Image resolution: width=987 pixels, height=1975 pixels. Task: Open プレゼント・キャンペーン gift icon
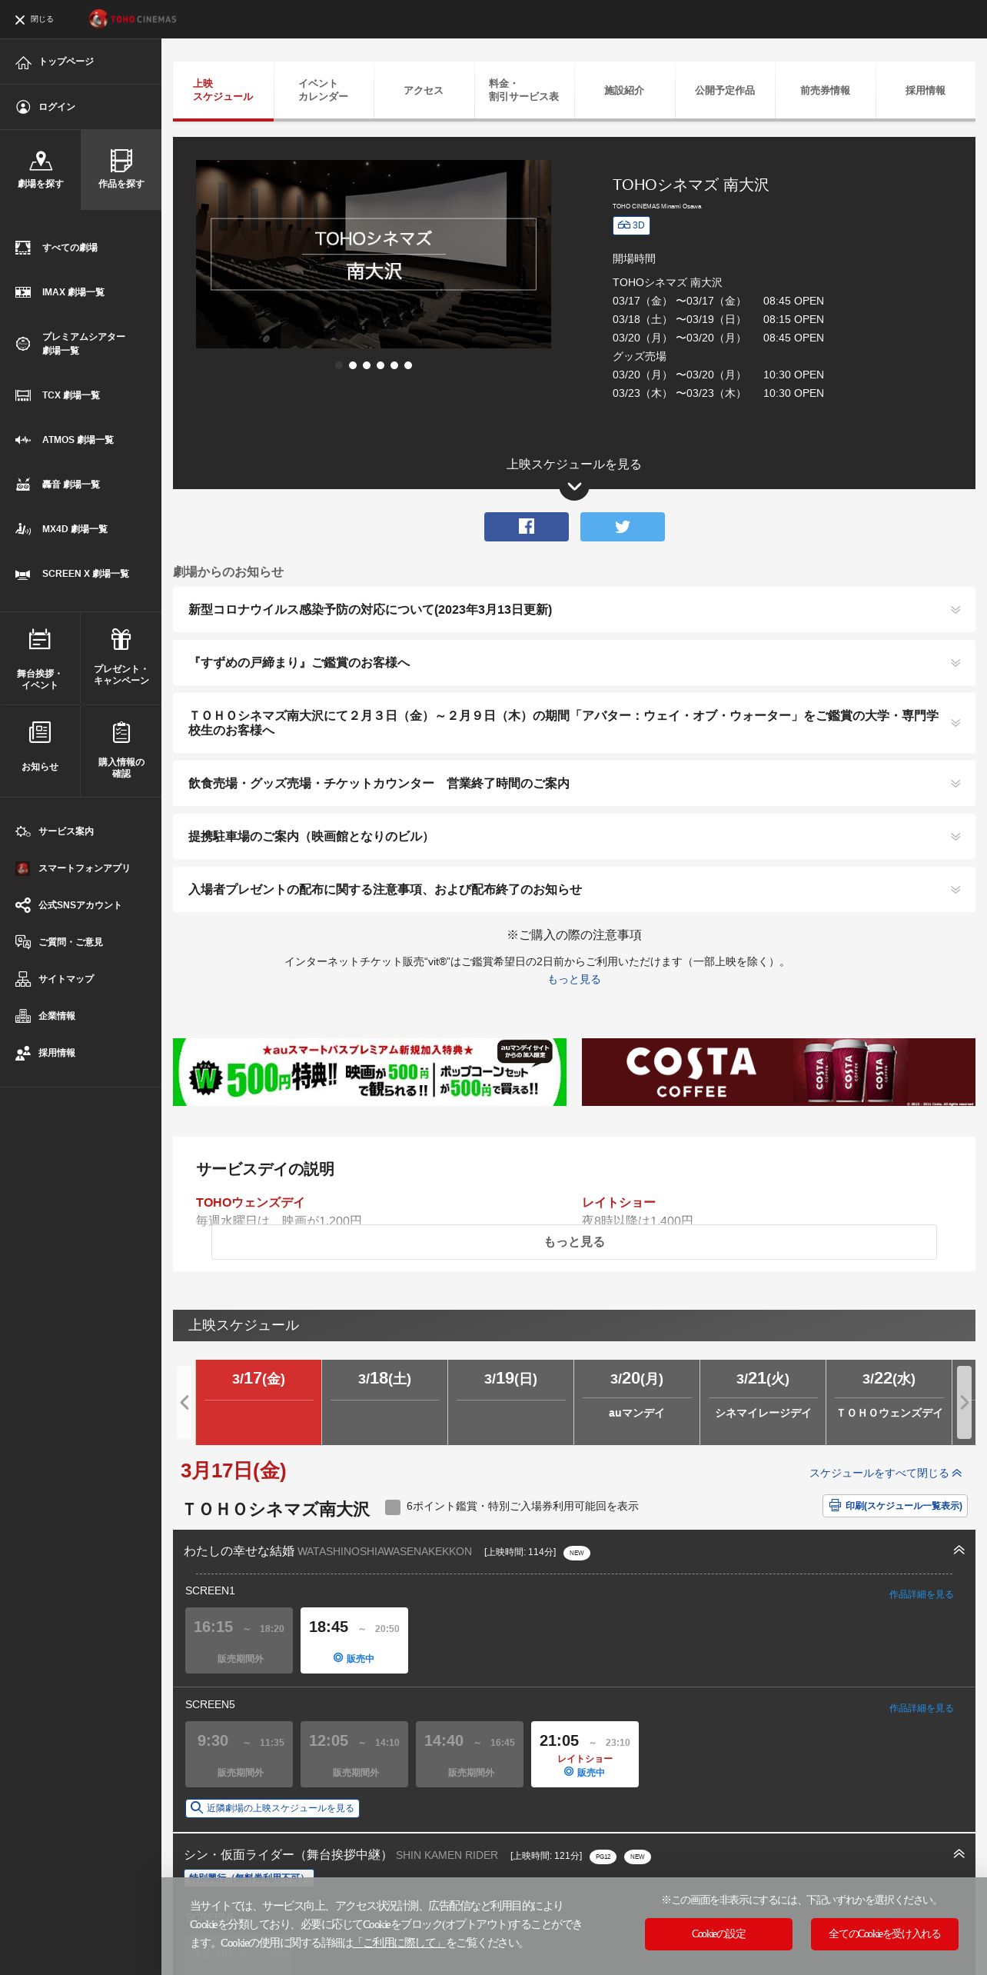pos(121,639)
